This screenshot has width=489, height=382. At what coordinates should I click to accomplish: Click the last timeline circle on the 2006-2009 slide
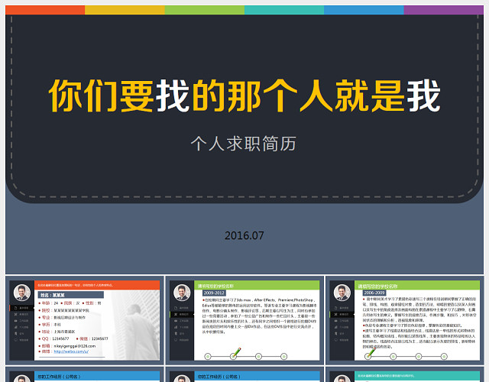444,357
